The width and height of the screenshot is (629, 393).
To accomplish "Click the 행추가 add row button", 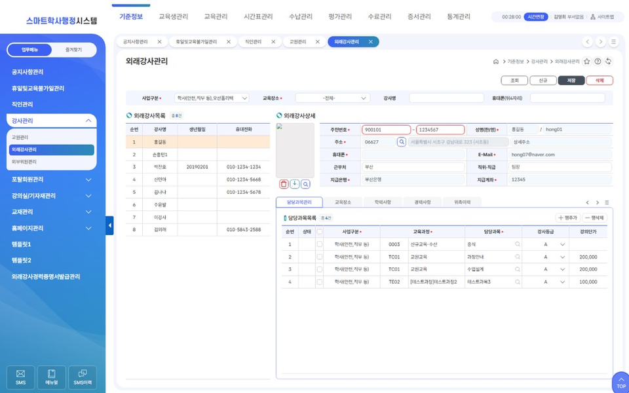I will [567, 217].
